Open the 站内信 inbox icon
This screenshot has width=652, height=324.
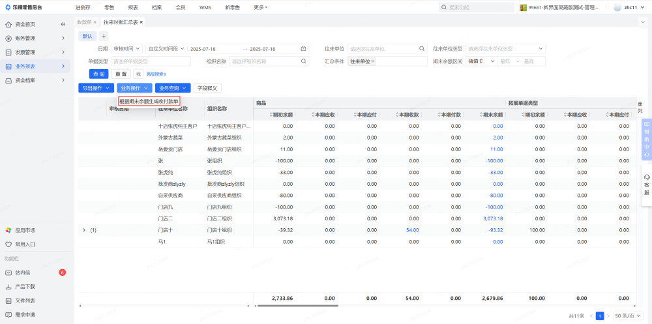point(8,272)
